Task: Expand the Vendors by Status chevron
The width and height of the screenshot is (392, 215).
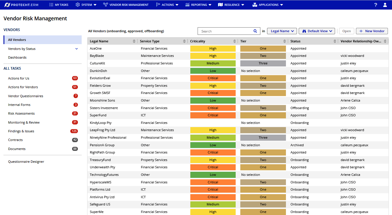Action: click(x=77, y=49)
